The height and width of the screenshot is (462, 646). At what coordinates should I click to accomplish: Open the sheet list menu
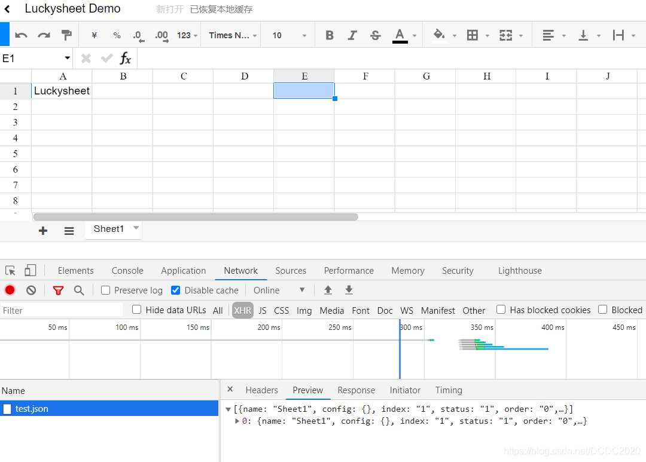coord(69,231)
